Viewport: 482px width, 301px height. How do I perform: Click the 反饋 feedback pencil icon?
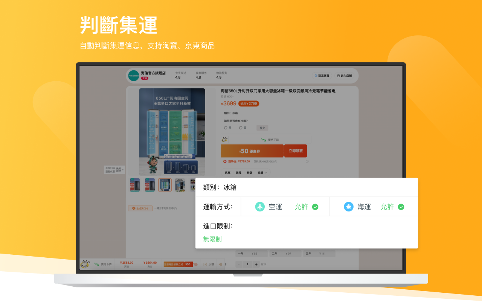205,264
